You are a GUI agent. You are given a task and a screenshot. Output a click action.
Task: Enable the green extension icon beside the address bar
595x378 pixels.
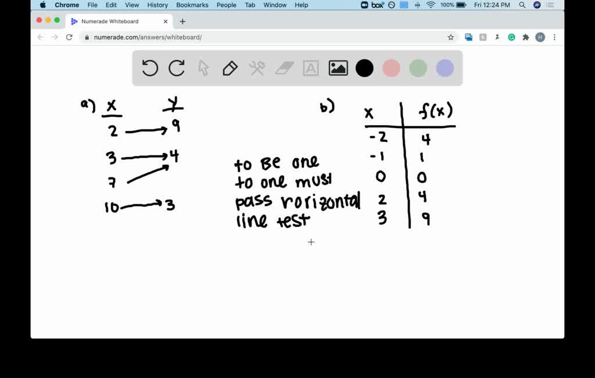(x=511, y=36)
